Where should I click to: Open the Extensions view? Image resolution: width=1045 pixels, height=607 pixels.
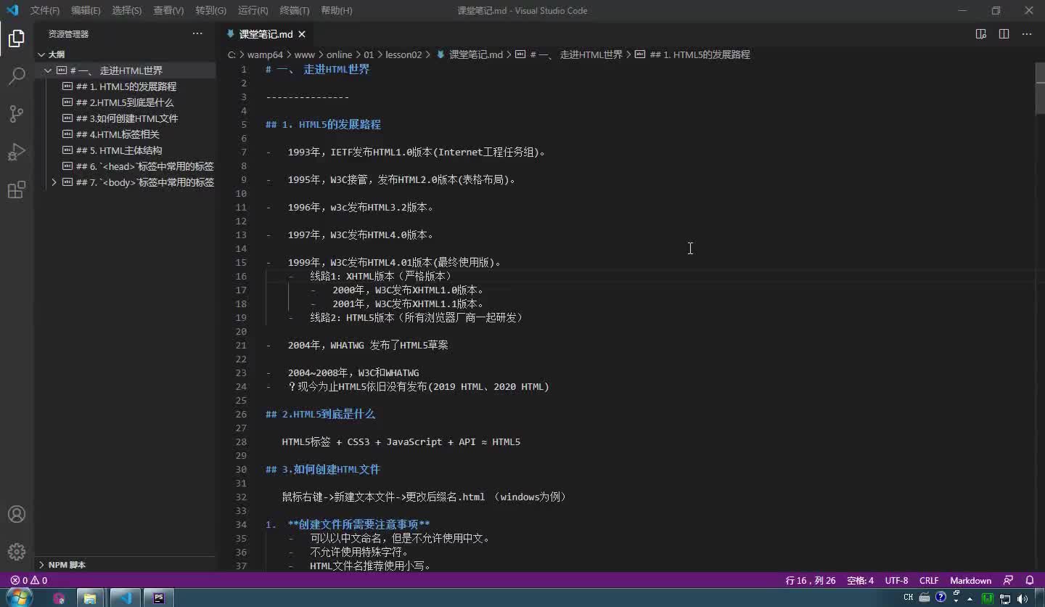coord(17,190)
